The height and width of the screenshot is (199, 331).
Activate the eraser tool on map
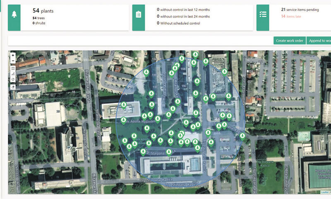pos(13,87)
